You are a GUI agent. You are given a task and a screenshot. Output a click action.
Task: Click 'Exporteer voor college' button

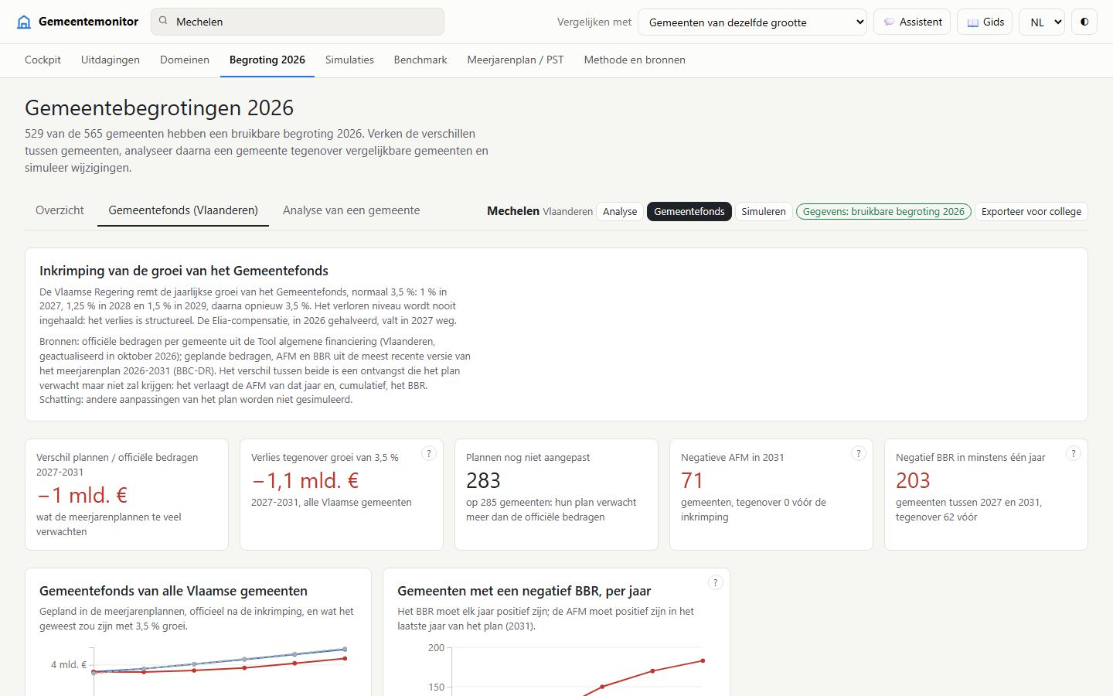[1031, 211]
